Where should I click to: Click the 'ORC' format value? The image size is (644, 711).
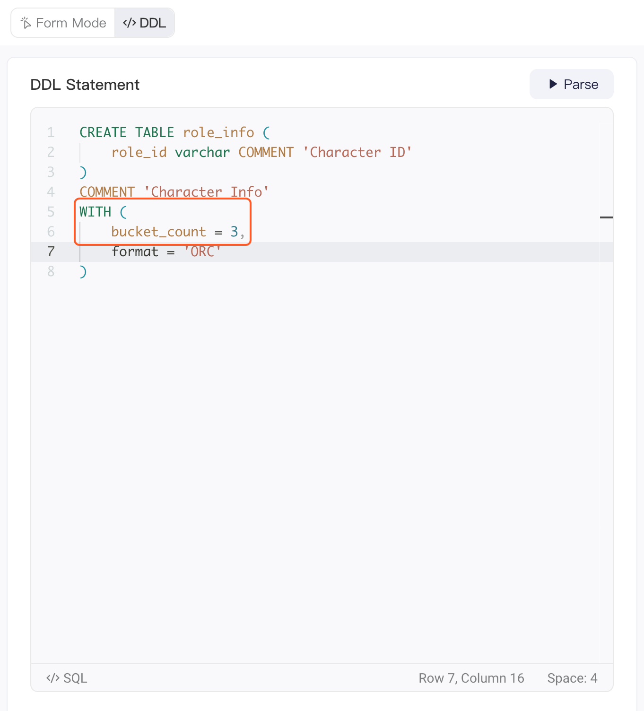click(x=202, y=251)
